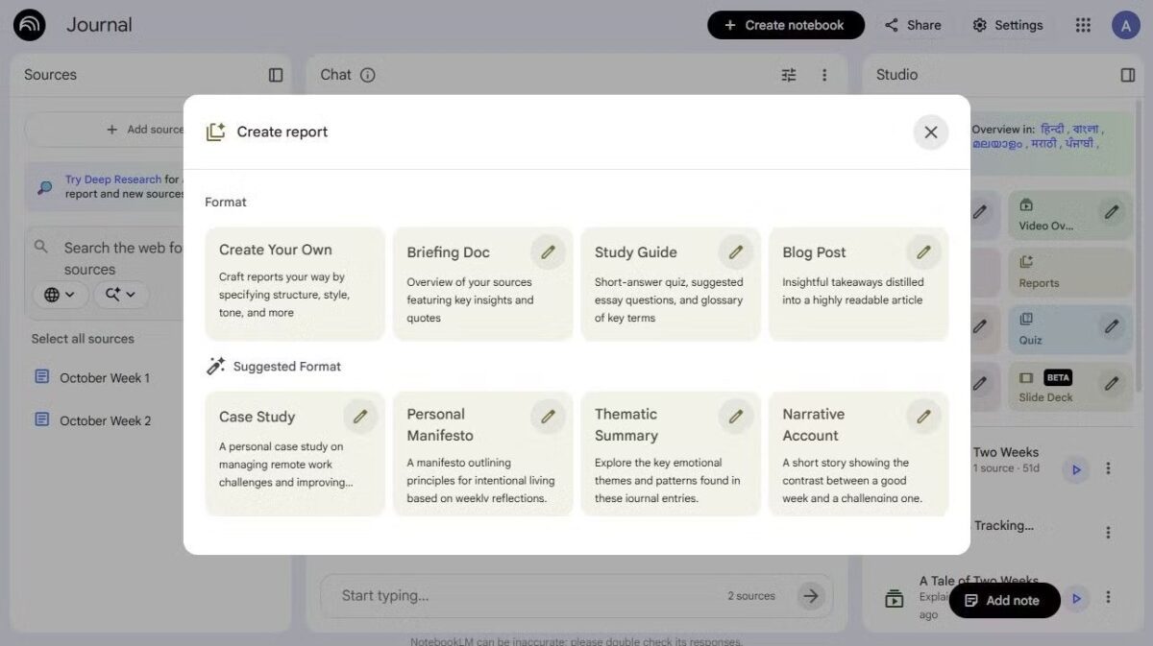Expand the research mode dropdown
Viewport: 1153px width, 646px height.
pyautogui.click(x=120, y=295)
